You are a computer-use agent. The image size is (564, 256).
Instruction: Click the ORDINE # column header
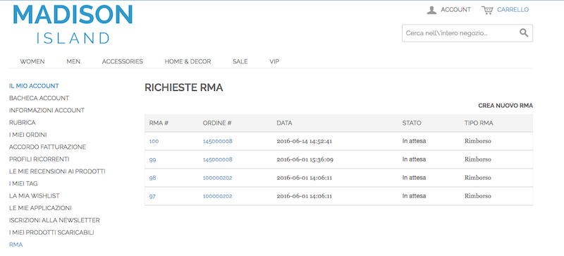tap(217, 123)
